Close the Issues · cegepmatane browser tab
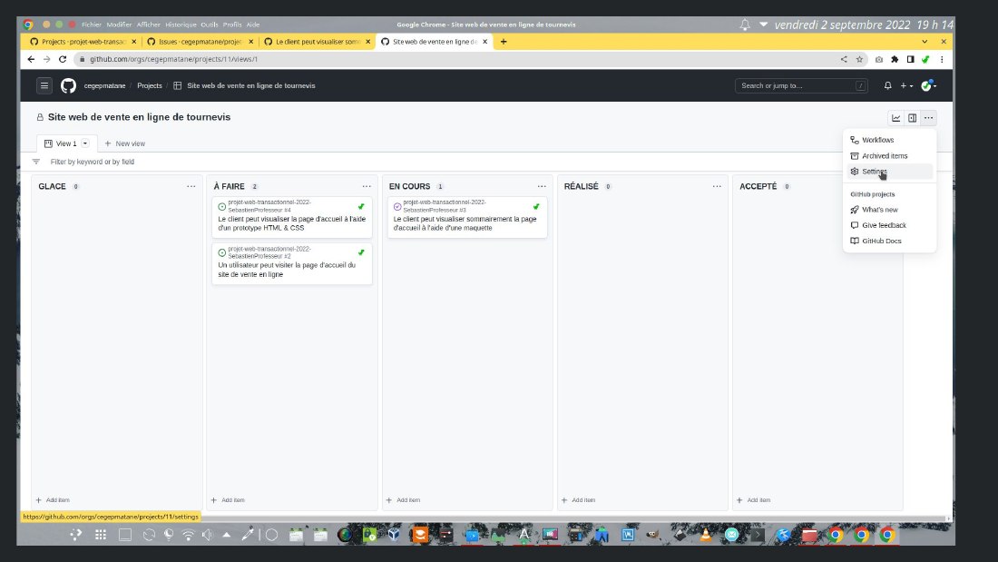 (250, 42)
